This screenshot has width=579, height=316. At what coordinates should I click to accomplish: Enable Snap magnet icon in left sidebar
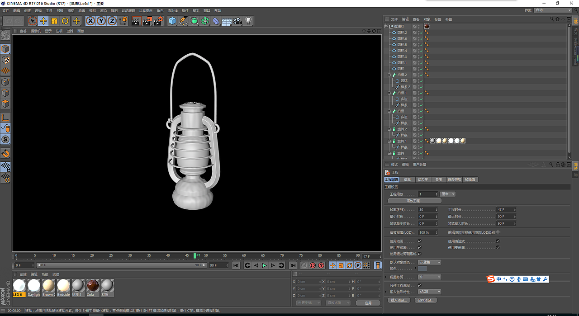pos(5,153)
